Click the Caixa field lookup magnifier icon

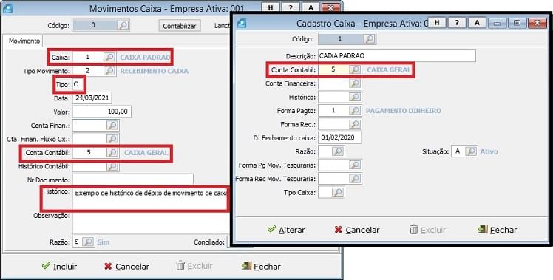[109, 57]
